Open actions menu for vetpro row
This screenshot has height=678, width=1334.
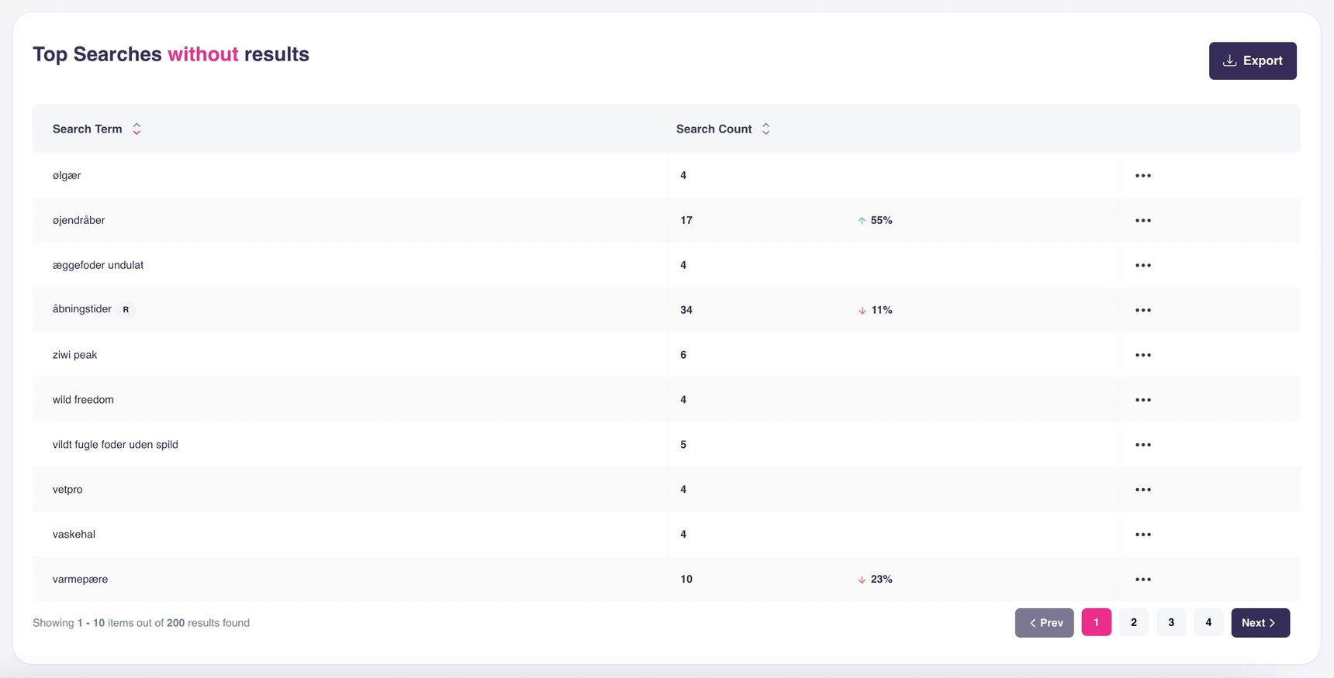pos(1142,490)
